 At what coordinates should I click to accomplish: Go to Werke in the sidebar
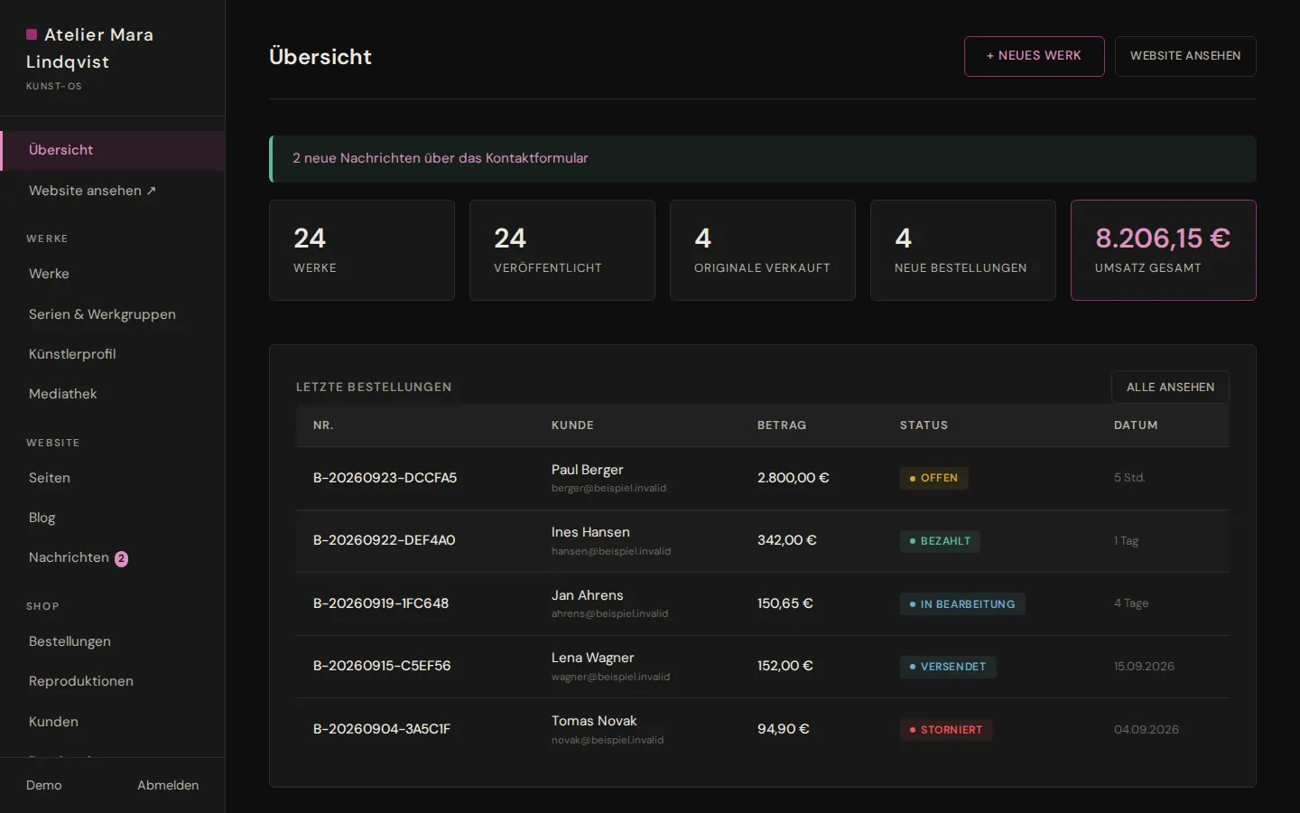pyautogui.click(x=112, y=274)
